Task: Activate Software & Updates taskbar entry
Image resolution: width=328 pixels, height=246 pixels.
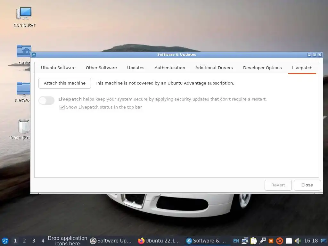Action: point(207,241)
